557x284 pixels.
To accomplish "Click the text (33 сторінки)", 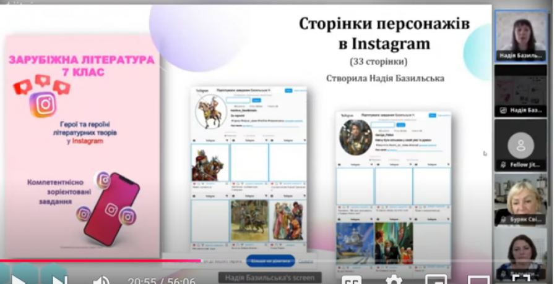I will click(379, 62).
